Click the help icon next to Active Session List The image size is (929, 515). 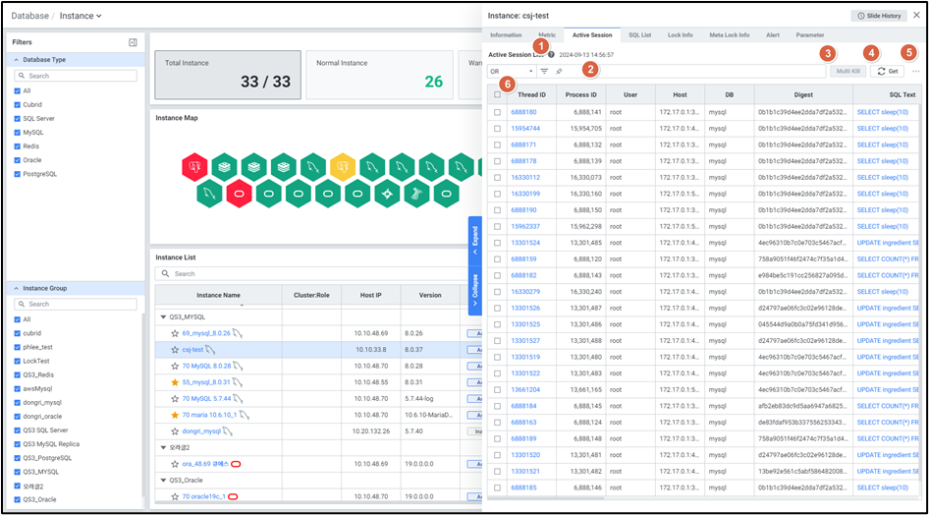coord(551,55)
